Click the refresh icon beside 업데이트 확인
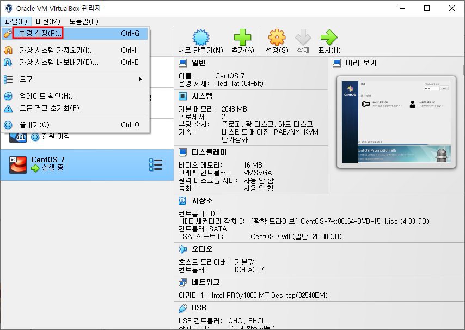The height and width of the screenshot is (330, 465). click(8, 96)
